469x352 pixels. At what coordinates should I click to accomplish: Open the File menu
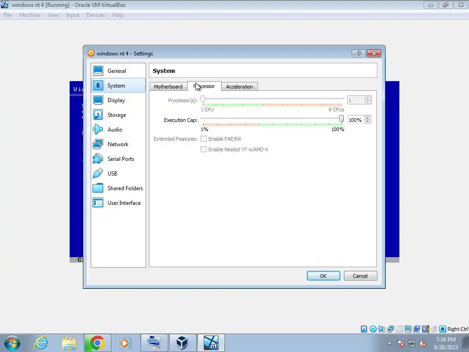pos(8,15)
